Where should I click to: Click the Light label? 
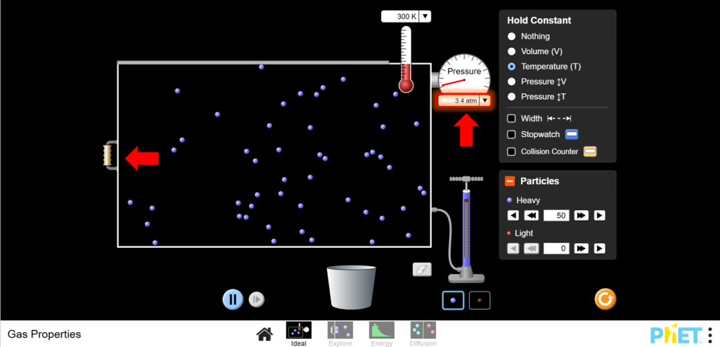pyautogui.click(x=524, y=233)
